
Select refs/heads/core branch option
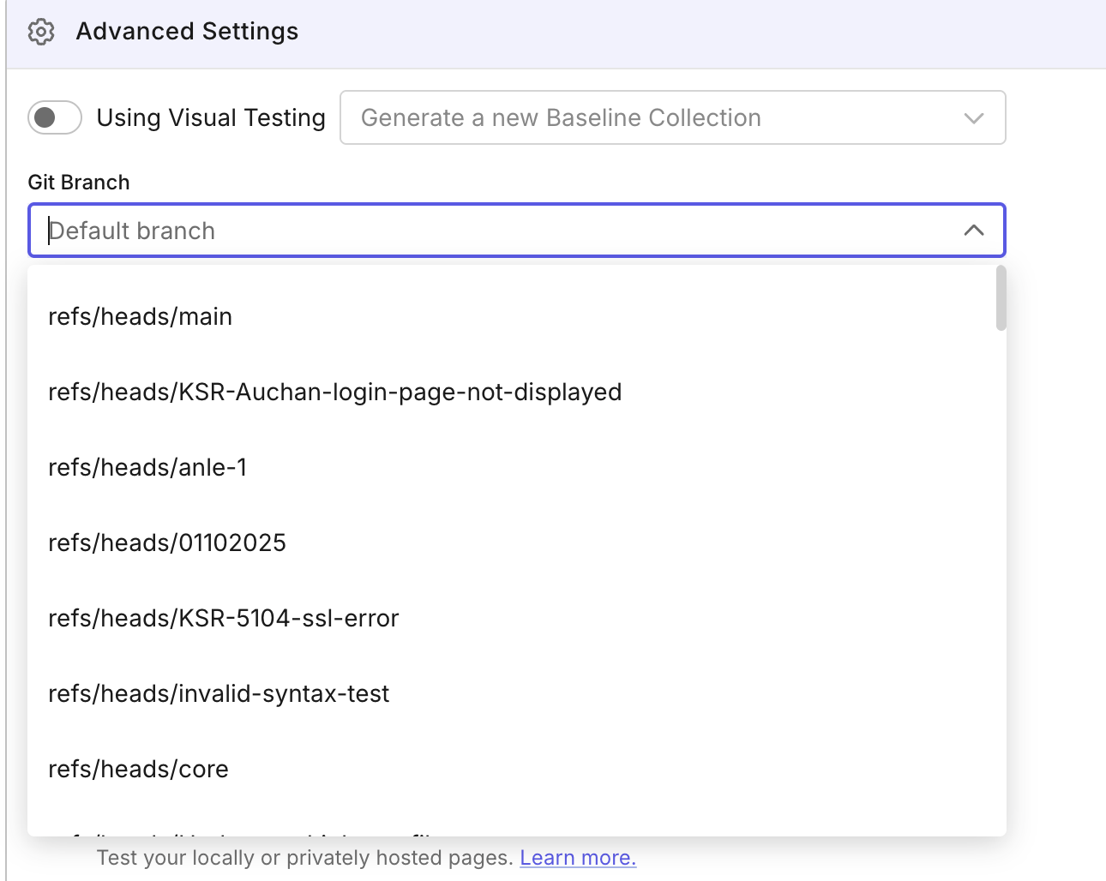(517, 769)
